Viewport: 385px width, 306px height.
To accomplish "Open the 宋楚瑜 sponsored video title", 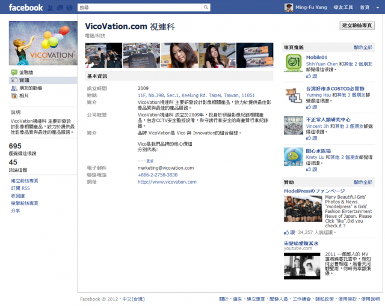I will 301,244.
